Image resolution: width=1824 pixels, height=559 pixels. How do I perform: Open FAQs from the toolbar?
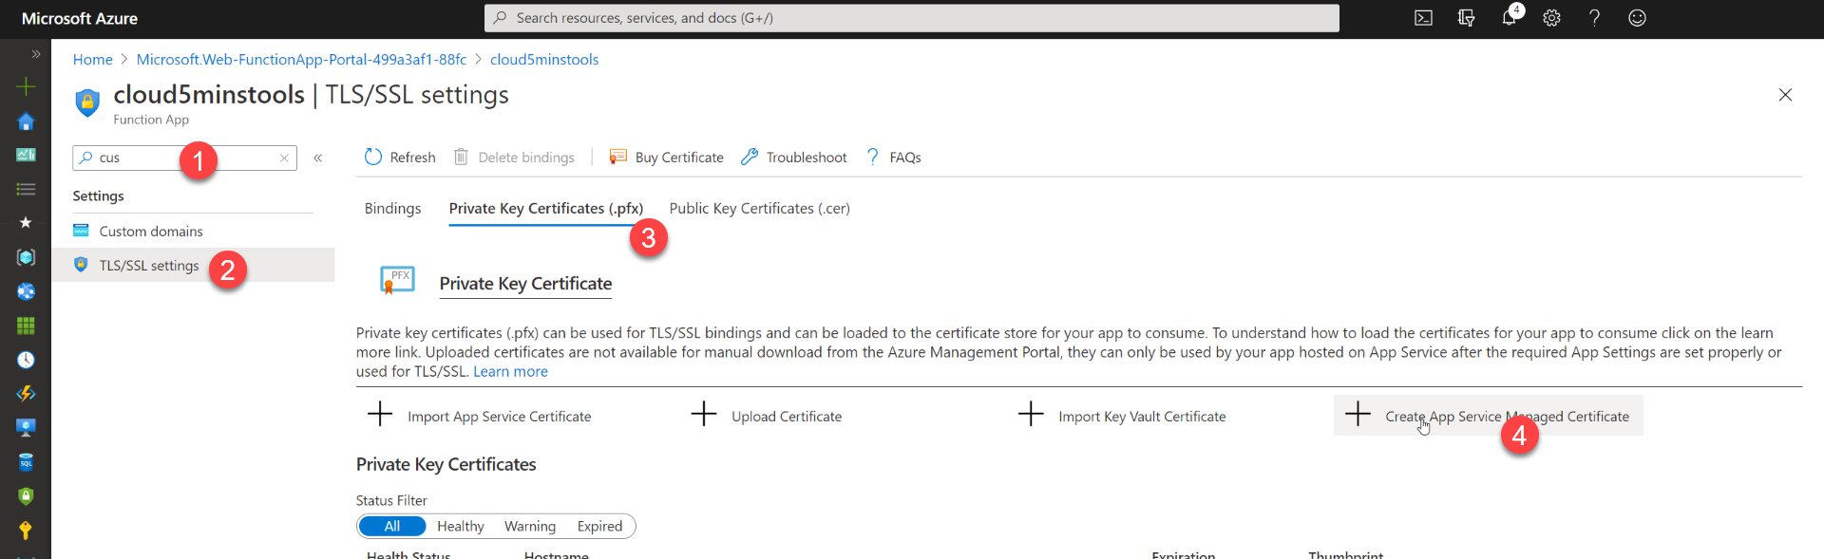893,157
